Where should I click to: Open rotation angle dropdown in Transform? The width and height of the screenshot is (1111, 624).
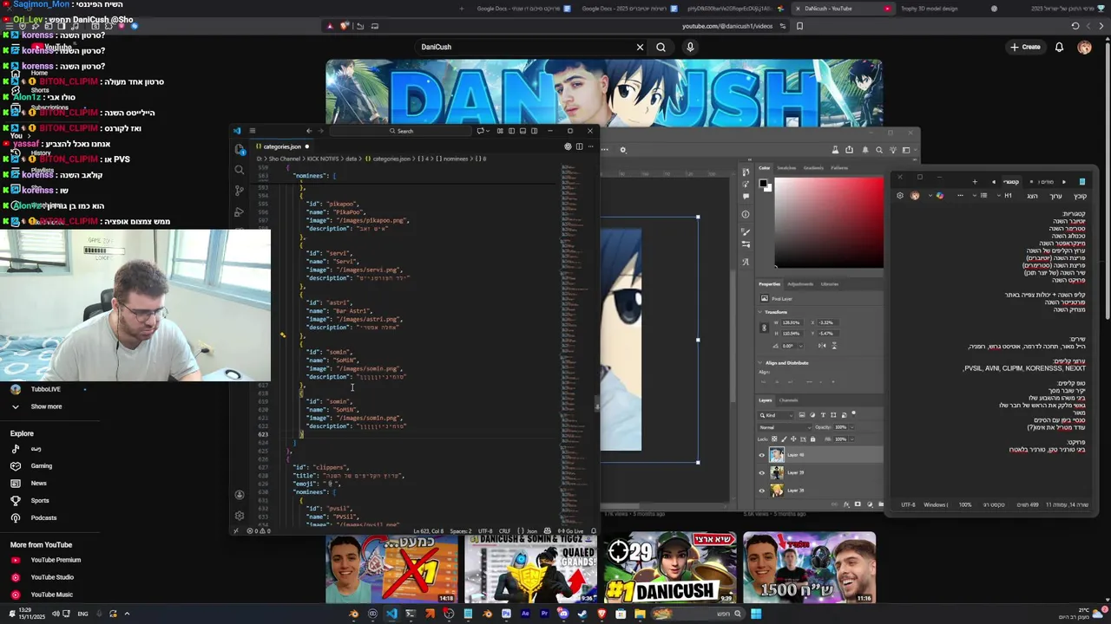coord(801,345)
